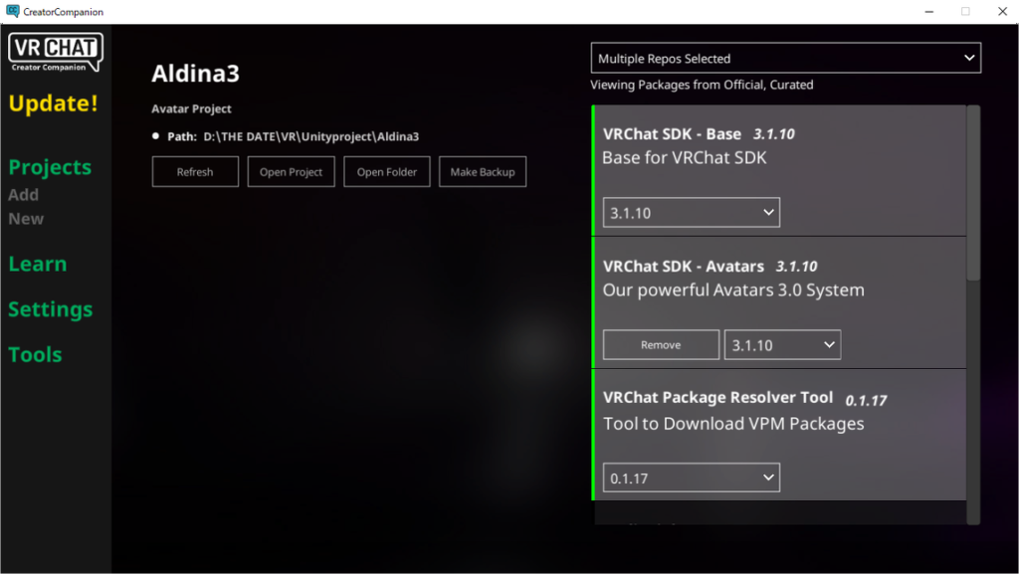The width and height of the screenshot is (1019, 574).
Task: Click the VRChat Creator Companion logo
Action: [x=56, y=52]
